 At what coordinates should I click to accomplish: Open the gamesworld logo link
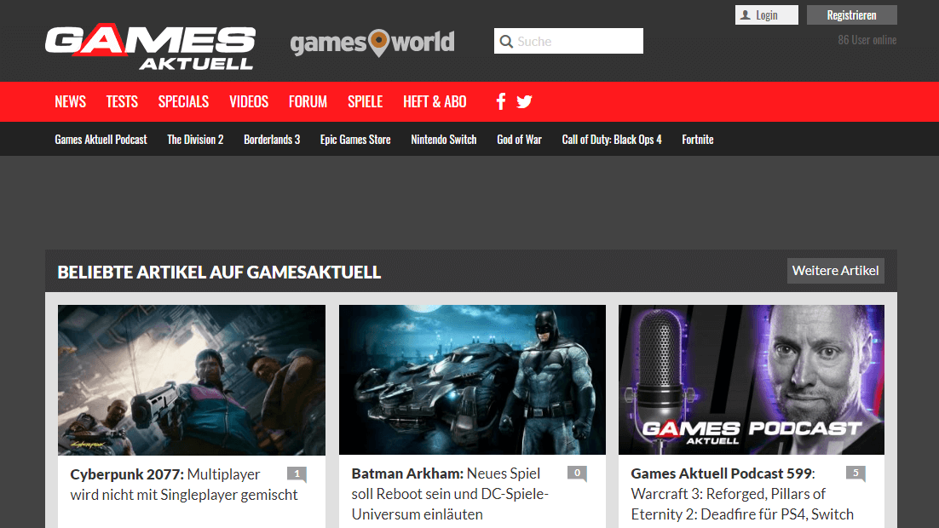(x=372, y=42)
